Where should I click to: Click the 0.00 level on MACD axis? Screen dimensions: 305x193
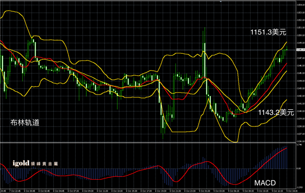[x=298, y=169]
